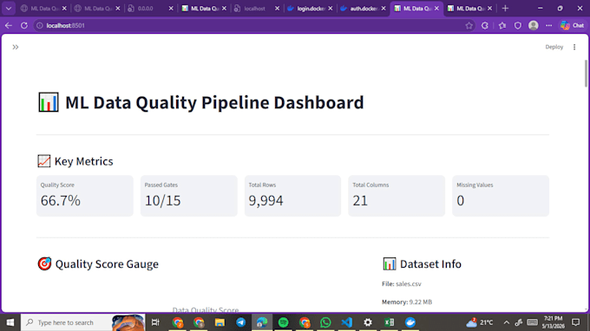Click the Key Metrics heading
The image size is (590, 331).
pos(83,161)
